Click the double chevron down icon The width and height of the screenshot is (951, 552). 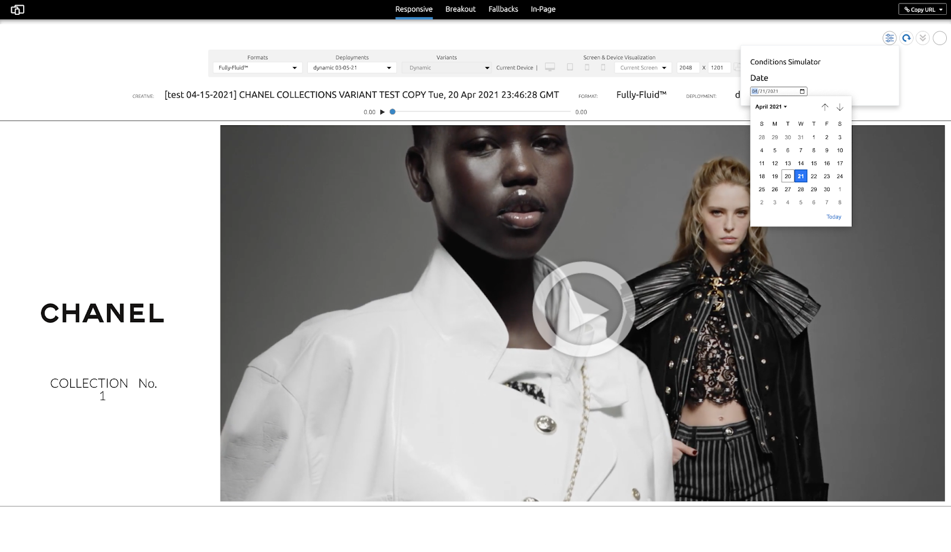[x=922, y=38]
